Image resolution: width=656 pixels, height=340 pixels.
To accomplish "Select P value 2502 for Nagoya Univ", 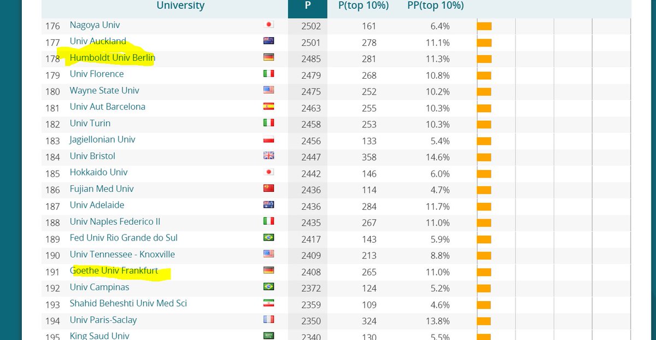I will [x=311, y=26].
